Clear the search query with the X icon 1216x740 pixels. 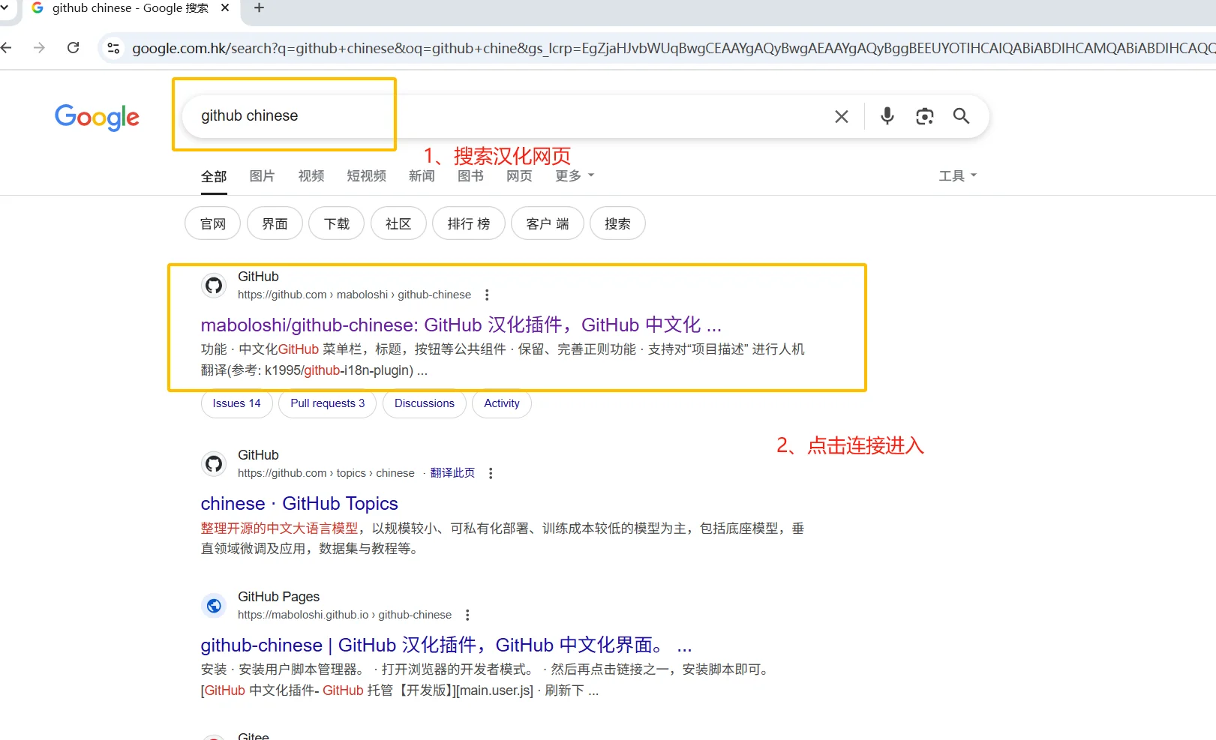click(x=841, y=116)
